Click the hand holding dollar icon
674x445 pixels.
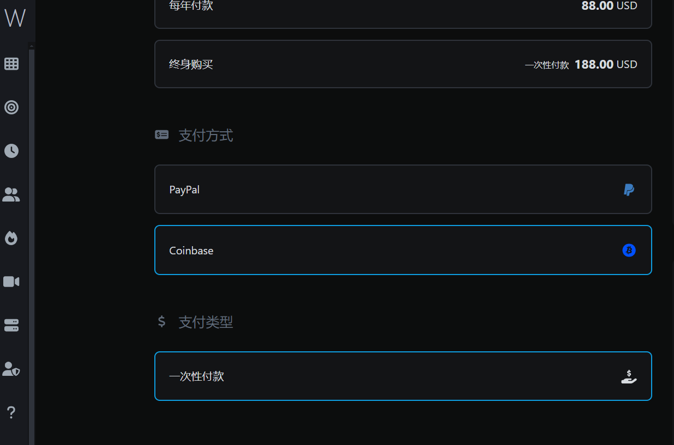click(x=629, y=376)
